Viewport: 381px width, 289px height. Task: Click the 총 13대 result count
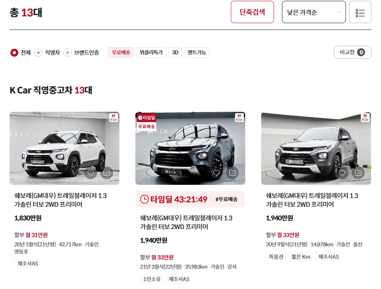pos(26,12)
